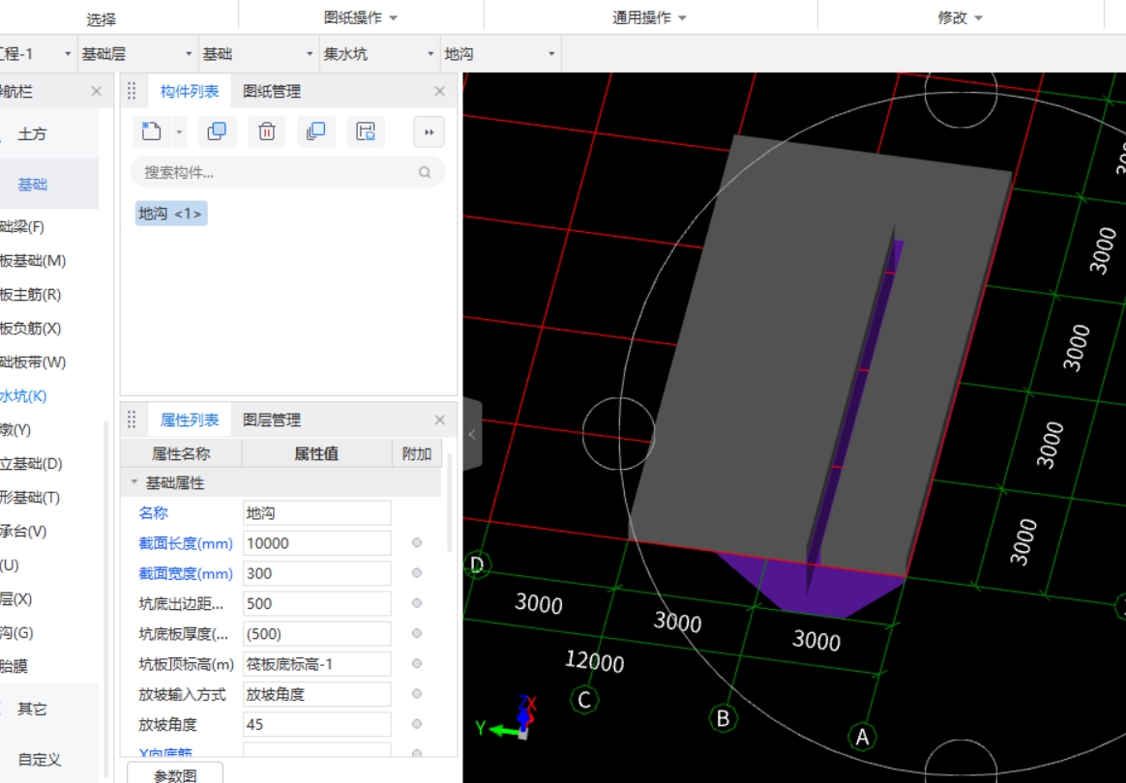Switch to the 属性列表 tab
Image resolution: width=1126 pixels, height=783 pixels.
point(190,420)
